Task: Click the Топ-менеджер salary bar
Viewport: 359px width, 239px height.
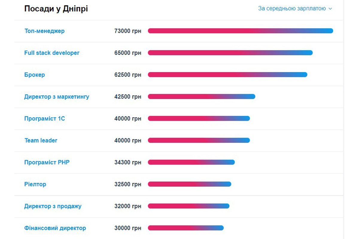Action: pyautogui.click(x=240, y=31)
